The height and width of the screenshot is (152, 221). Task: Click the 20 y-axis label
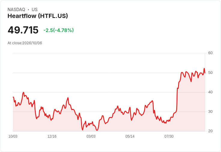[210, 131]
